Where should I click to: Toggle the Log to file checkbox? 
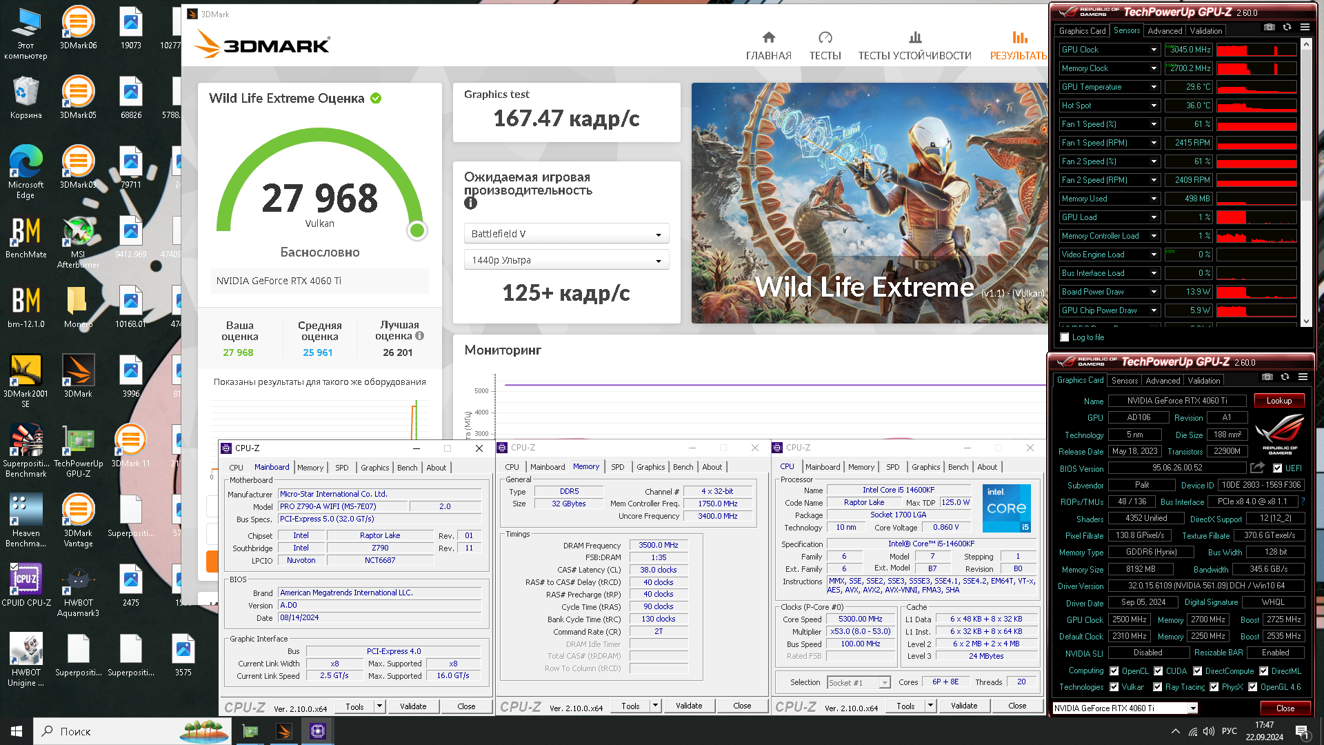(1065, 337)
